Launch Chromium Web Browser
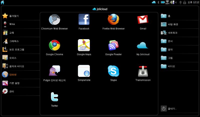The width and height of the screenshot is (200, 117). [54, 20]
